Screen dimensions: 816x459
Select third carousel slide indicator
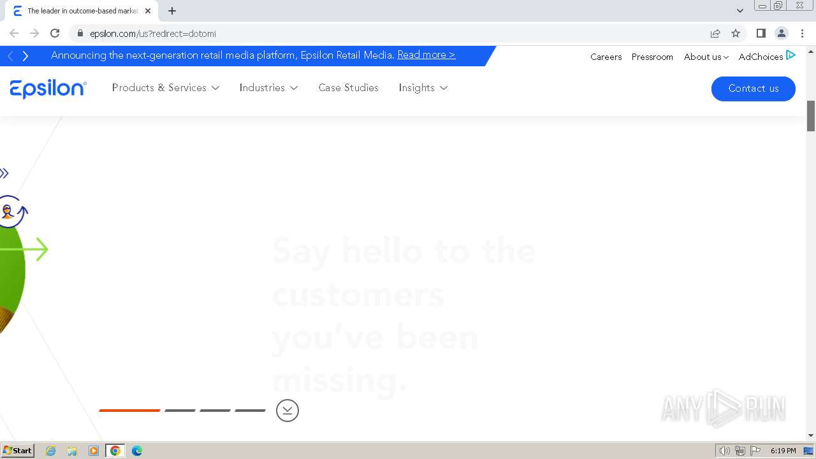(x=215, y=411)
